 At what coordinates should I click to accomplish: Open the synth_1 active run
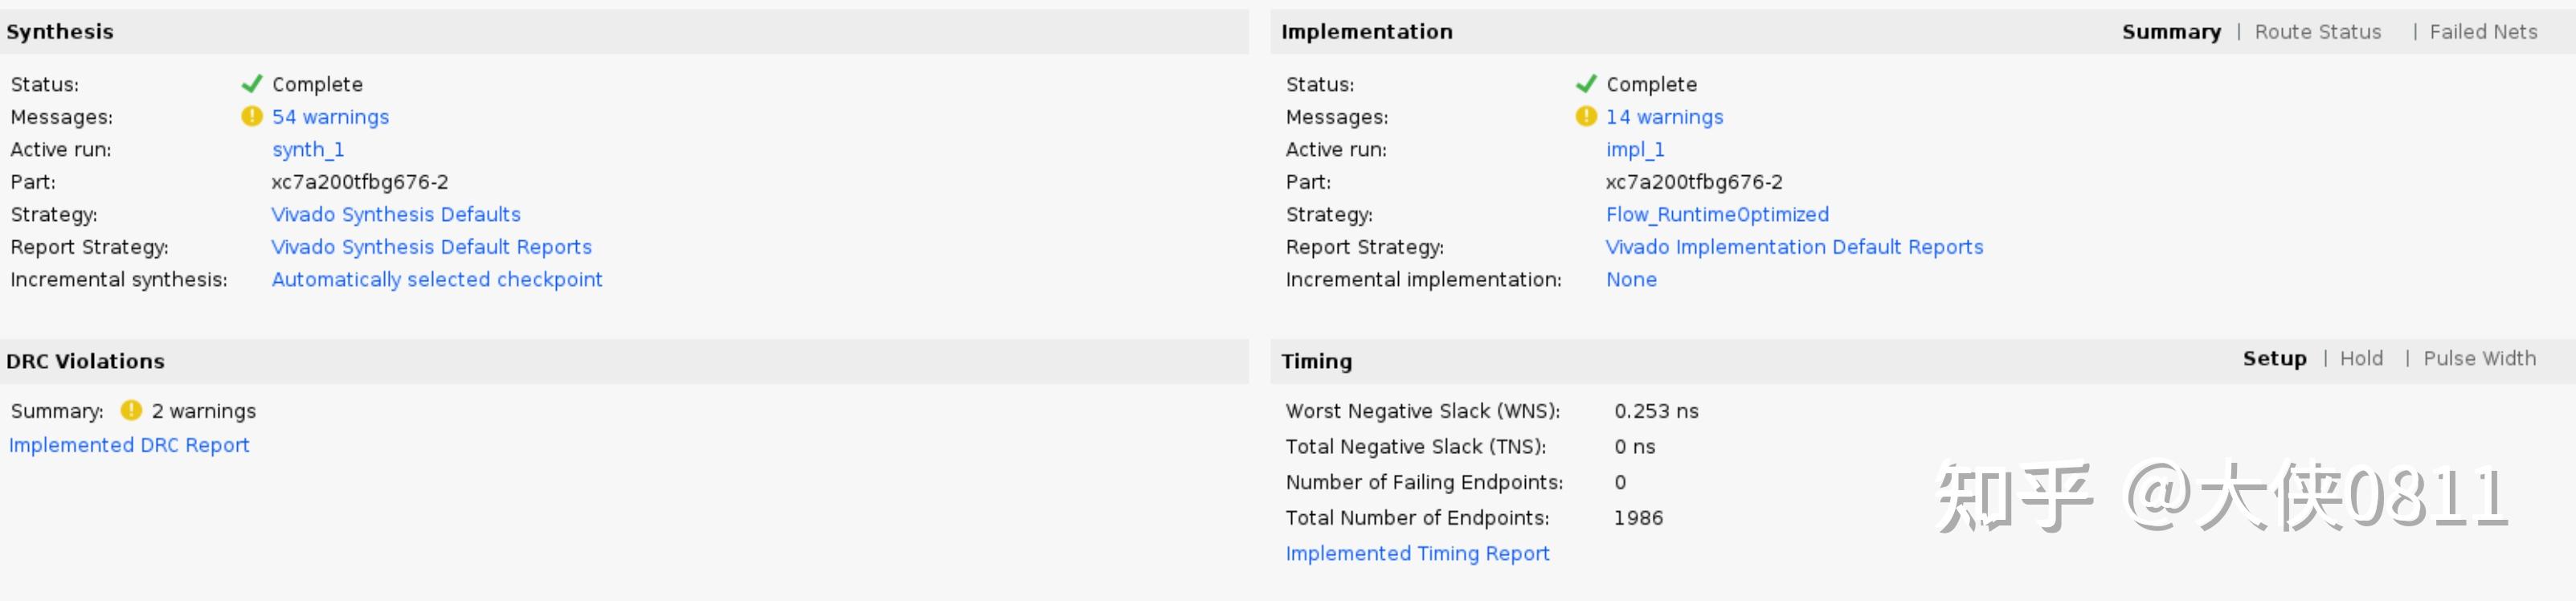point(308,150)
